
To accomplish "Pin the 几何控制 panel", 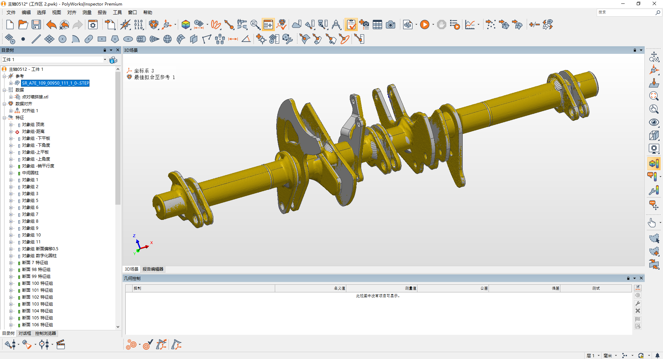I will (x=628, y=278).
